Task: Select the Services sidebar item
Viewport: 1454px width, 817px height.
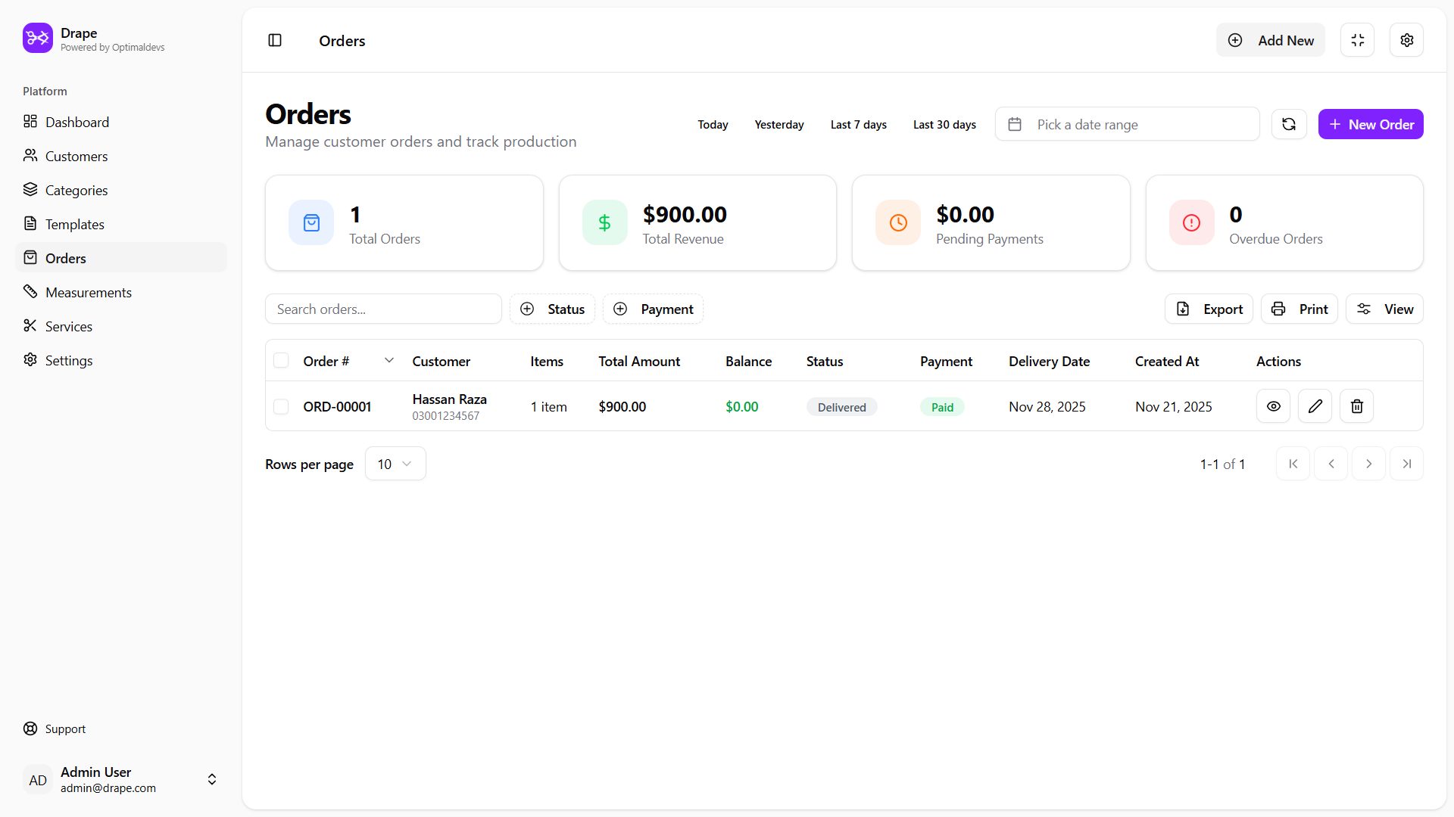Action: click(x=68, y=326)
